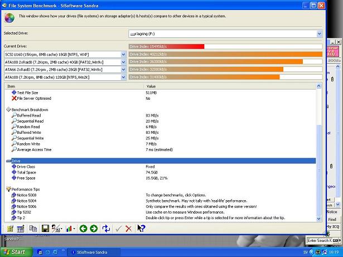Click the info icon beside Drive Class
Image resolution: width=343 pixels, height=257 pixels.
(x=14, y=166)
